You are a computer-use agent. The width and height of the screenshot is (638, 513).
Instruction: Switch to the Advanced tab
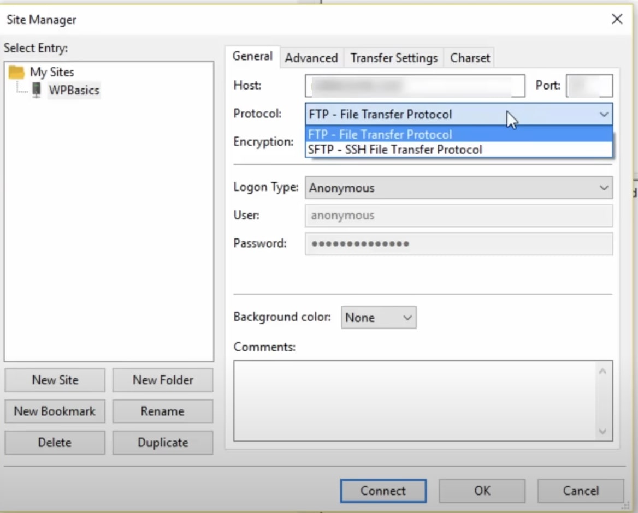click(x=311, y=58)
